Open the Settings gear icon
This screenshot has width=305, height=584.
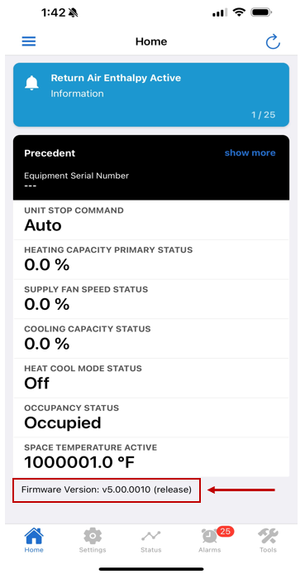pos(93,536)
